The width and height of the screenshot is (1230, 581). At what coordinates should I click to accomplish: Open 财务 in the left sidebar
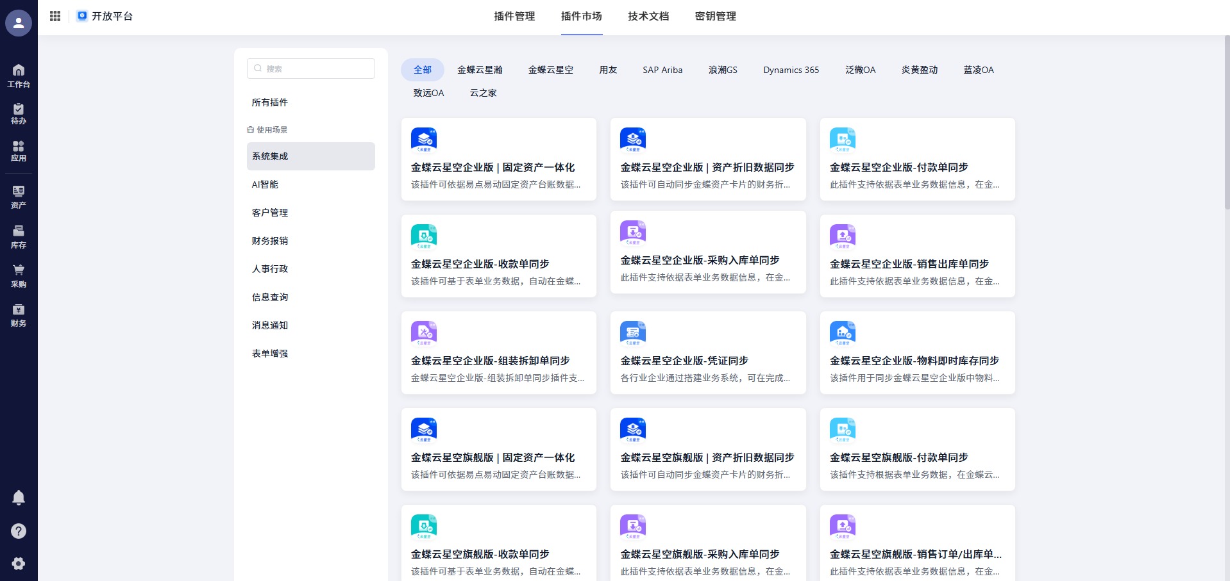(19, 316)
